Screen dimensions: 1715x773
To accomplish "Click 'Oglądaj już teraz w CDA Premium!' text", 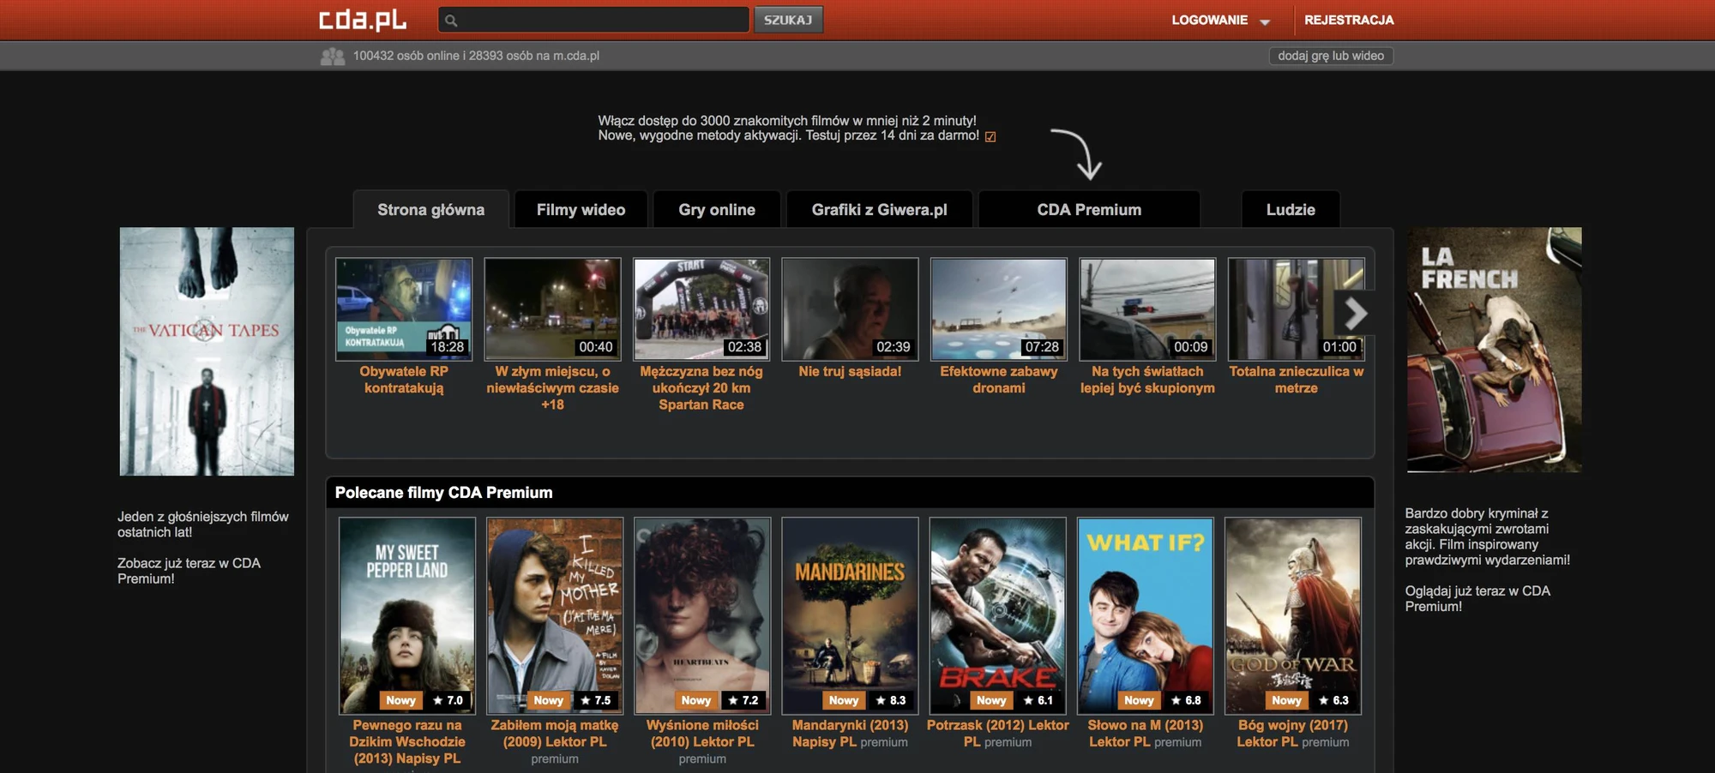I will (x=1477, y=598).
